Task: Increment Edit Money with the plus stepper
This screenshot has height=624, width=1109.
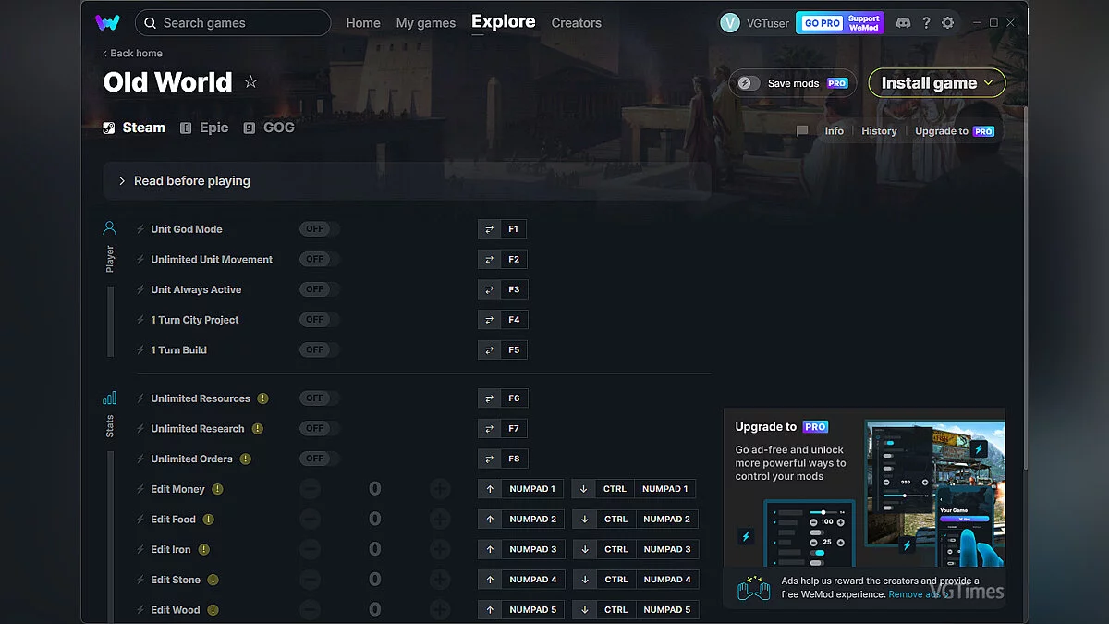Action: click(x=440, y=488)
